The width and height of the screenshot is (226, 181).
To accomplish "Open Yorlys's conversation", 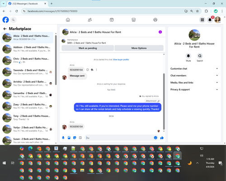I will 28,129.
